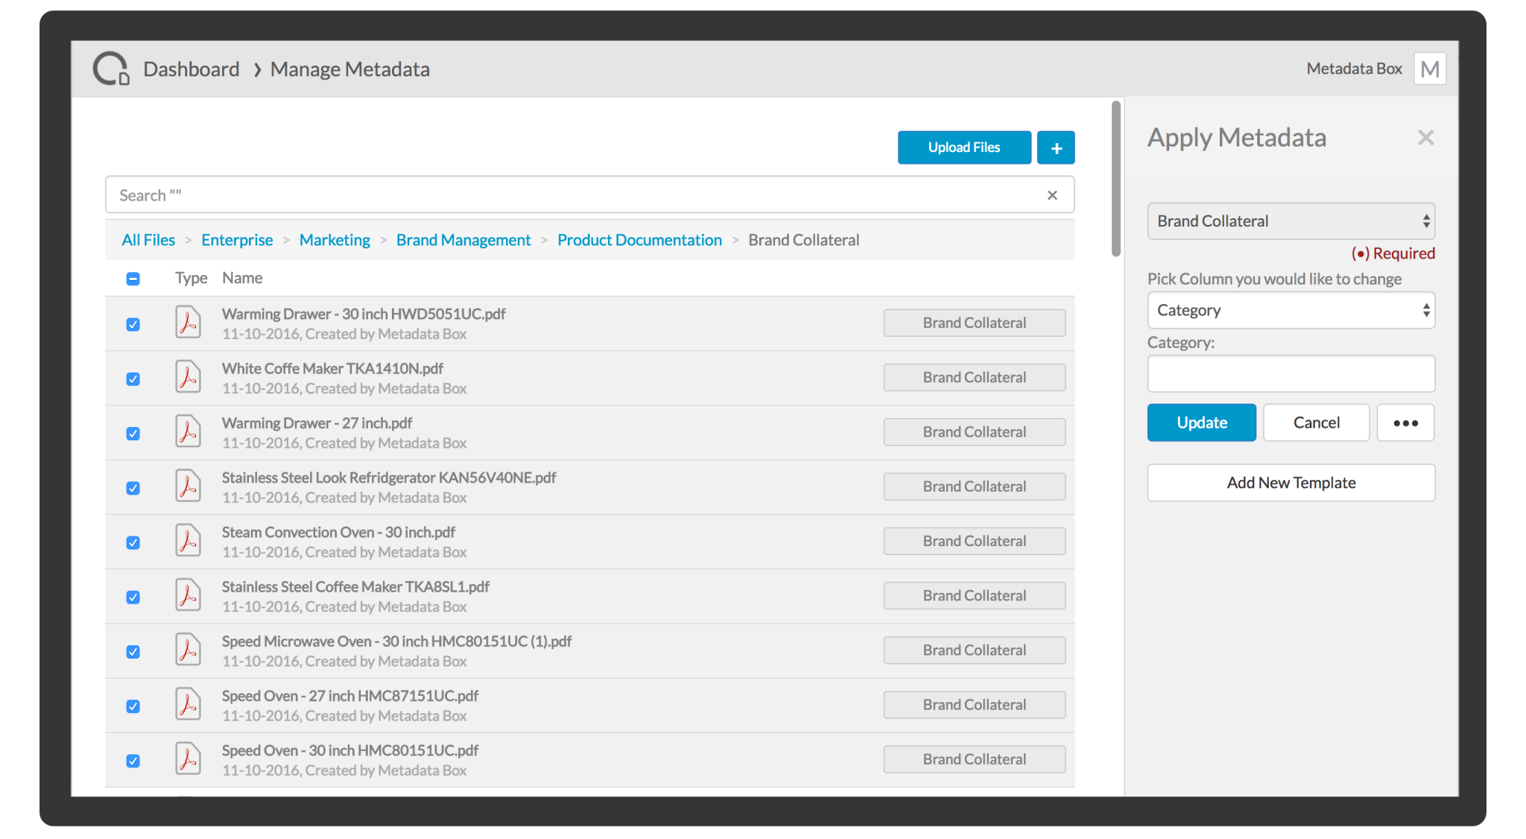Open the Marketing breadcrumb folder
The image size is (1526, 839).
(x=334, y=239)
